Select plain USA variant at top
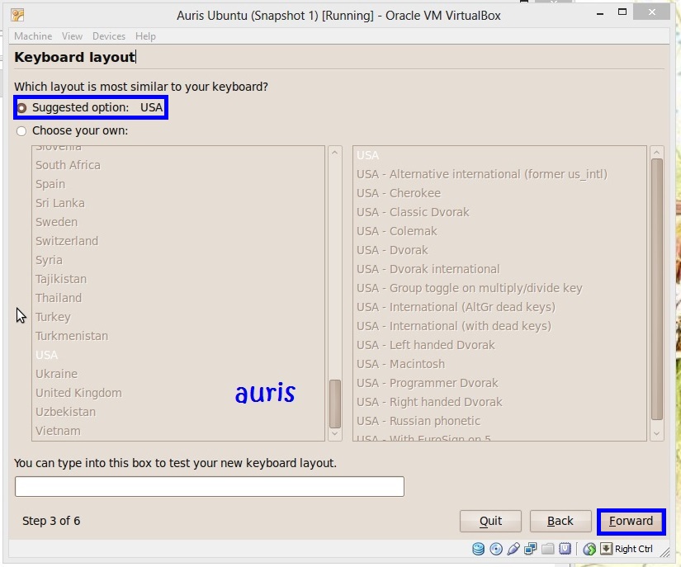Image resolution: width=681 pixels, height=567 pixels. pyautogui.click(x=499, y=155)
